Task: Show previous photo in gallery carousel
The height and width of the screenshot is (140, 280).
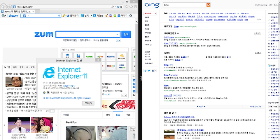Action: pyautogui.click(x=5, y=125)
